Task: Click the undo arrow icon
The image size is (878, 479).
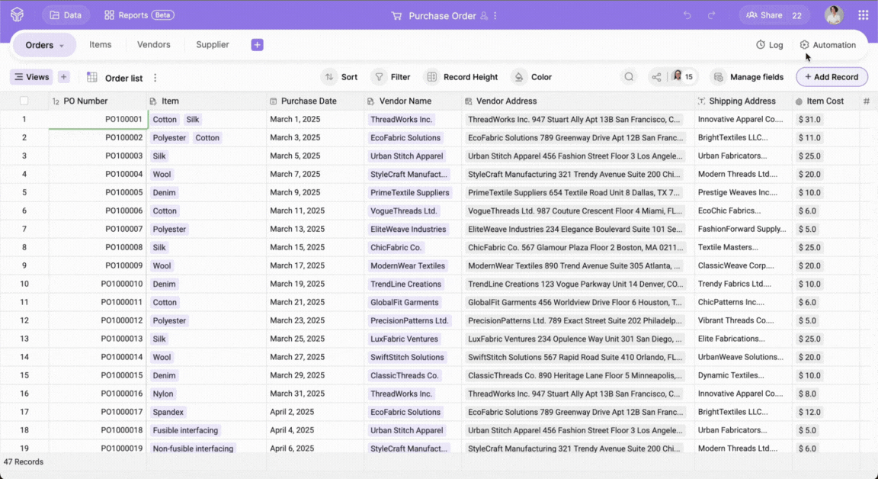Action: pos(687,15)
